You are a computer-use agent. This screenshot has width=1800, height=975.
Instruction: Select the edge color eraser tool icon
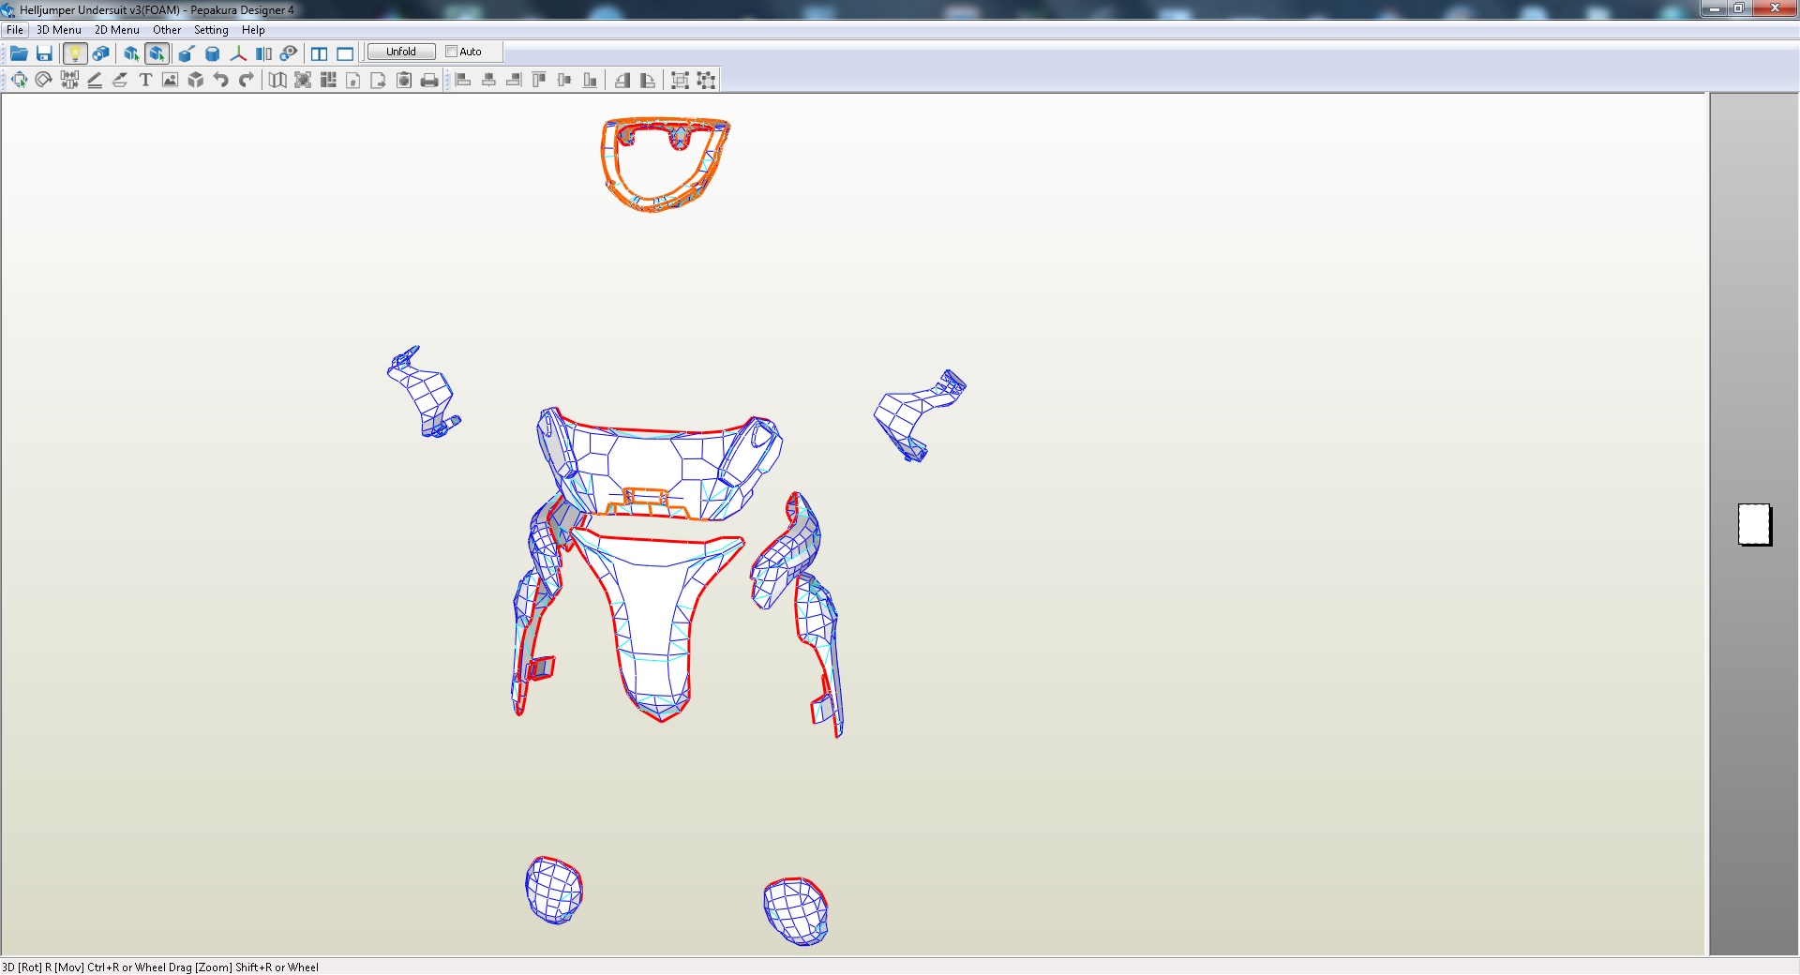(x=120, y=80)
